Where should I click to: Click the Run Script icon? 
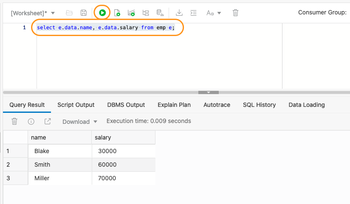pos(117,13)
